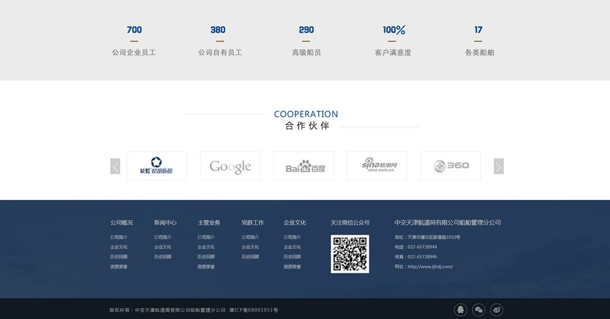610x319 pixels.
Task: Open the Sina 新浪网 partner logo
Action: pos(377,166)
